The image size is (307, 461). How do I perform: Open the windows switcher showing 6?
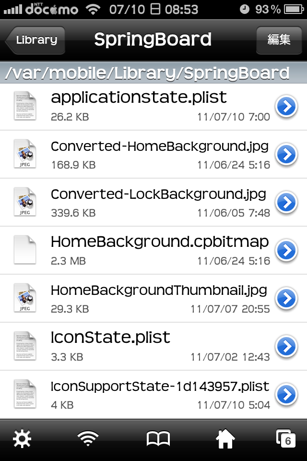coord(285,438)
